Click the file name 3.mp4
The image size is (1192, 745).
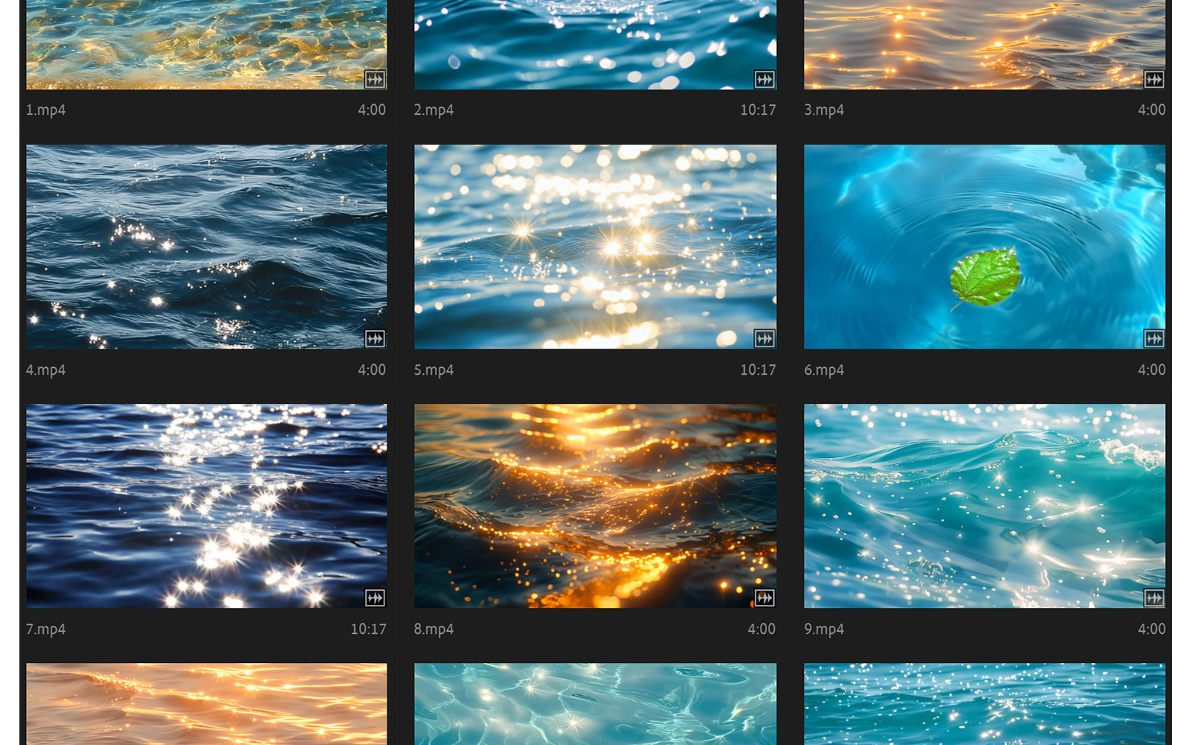824,110
